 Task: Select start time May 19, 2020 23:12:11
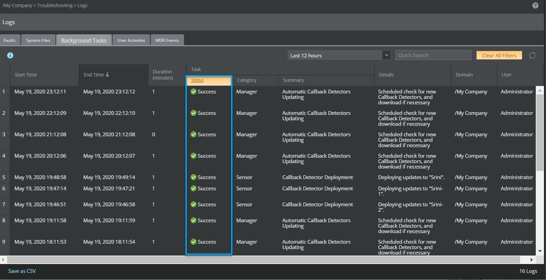[x=40, y=91]
